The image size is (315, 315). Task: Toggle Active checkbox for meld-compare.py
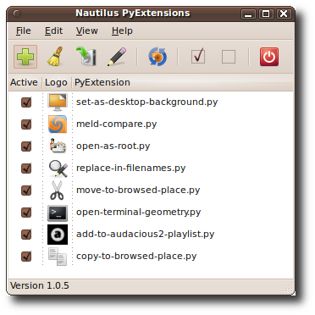pos(26,124)
